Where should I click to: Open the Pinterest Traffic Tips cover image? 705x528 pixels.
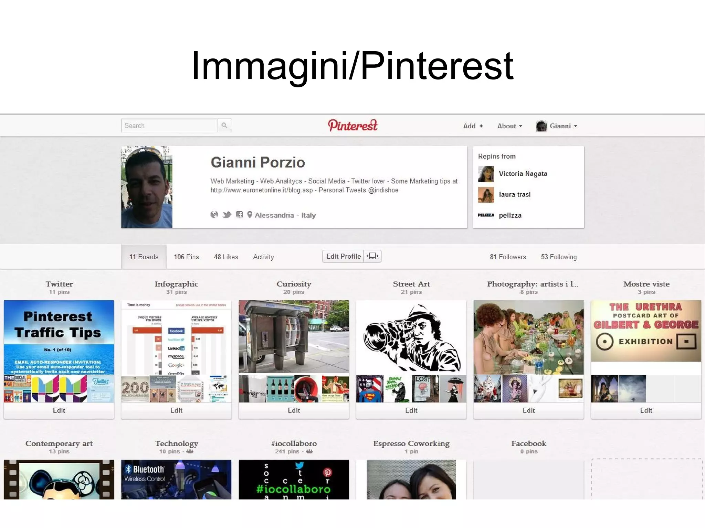click(59, 337)
